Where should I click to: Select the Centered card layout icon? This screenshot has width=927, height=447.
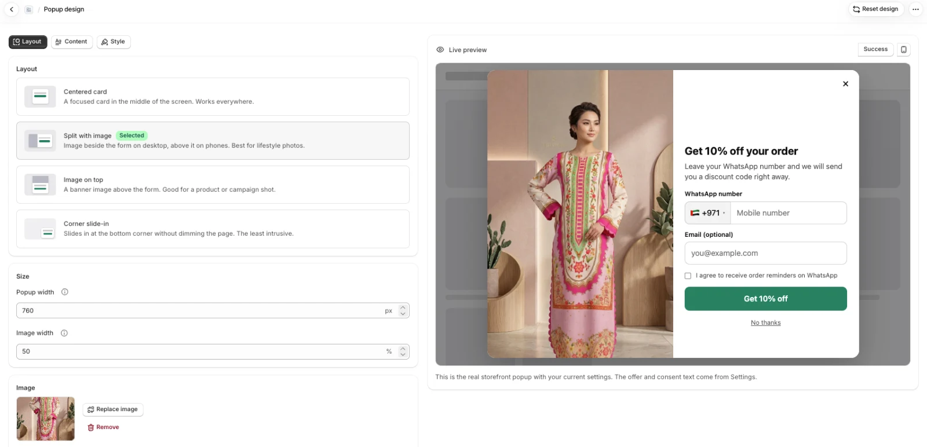pos(40,97)
